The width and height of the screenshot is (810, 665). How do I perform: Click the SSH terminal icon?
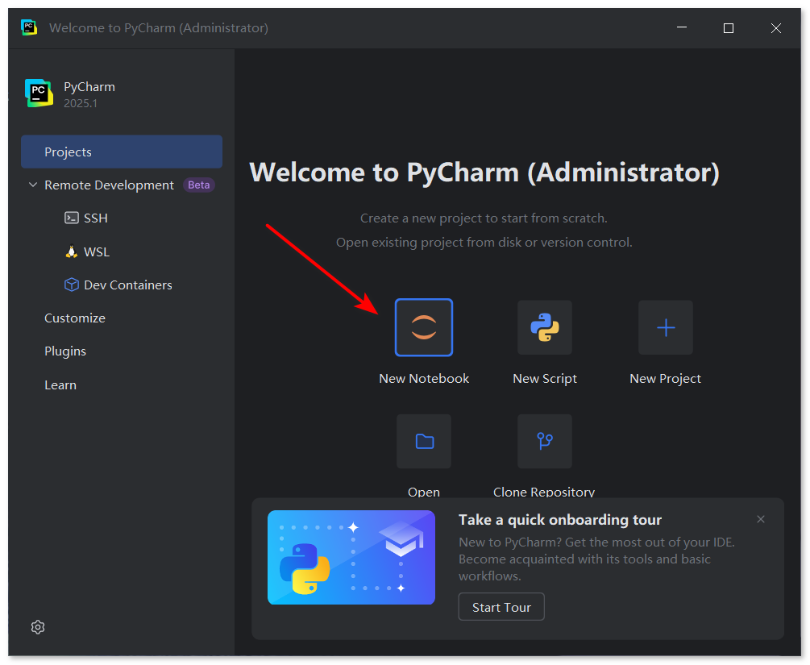pos(71,218)
